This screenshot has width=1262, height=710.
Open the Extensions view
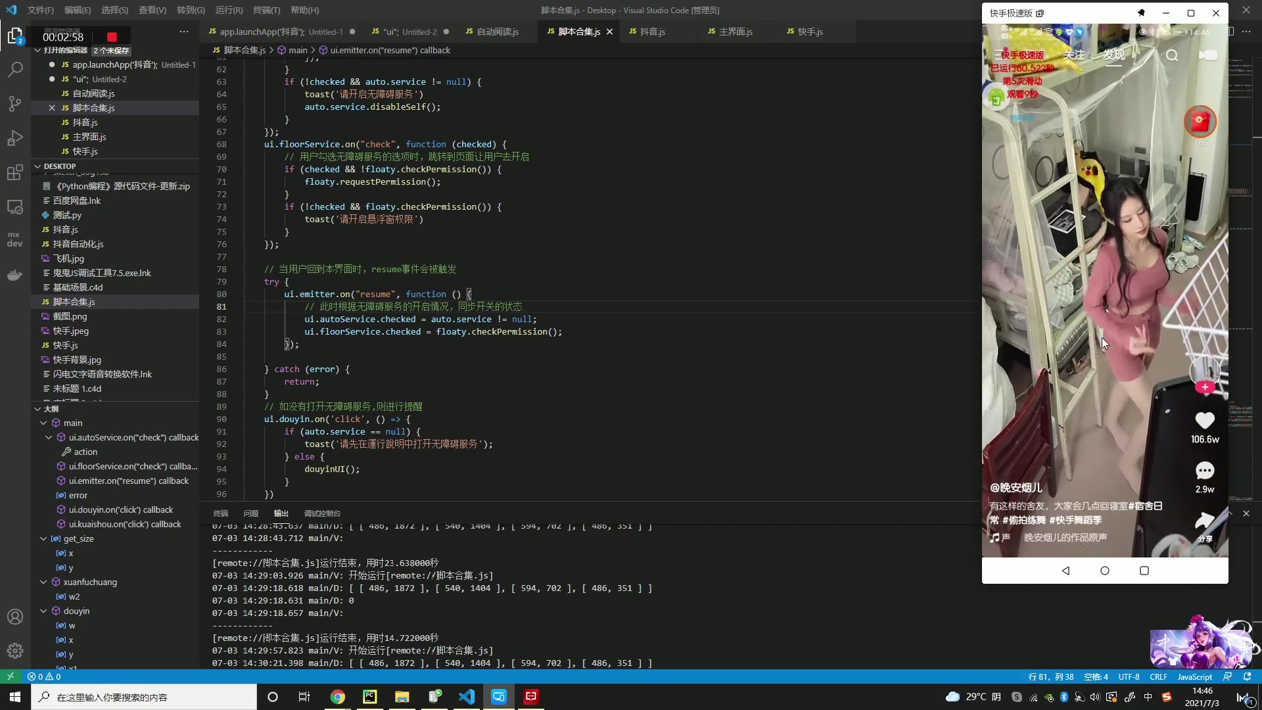click(x=15, y=173)
